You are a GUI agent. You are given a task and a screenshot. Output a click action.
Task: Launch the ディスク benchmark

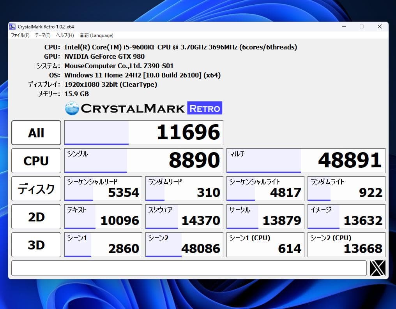tap(36, 189)
